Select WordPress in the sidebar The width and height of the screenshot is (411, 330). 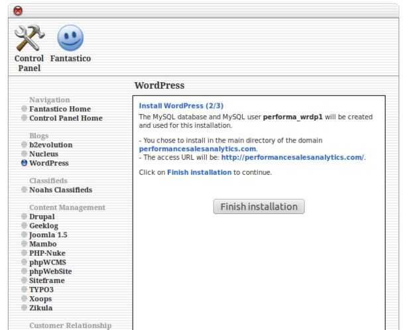coord(49,163)
